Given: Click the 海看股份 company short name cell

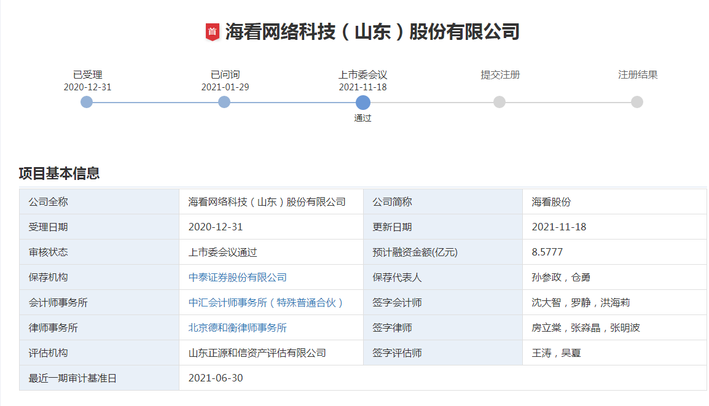Looking at the screenshot, I should [551, 202].
